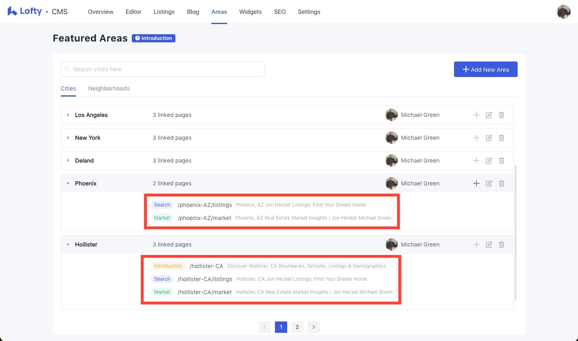Viewport: 578px width, 341px height.
Task: Open the Widgets menu item
Action: [250, 12]
